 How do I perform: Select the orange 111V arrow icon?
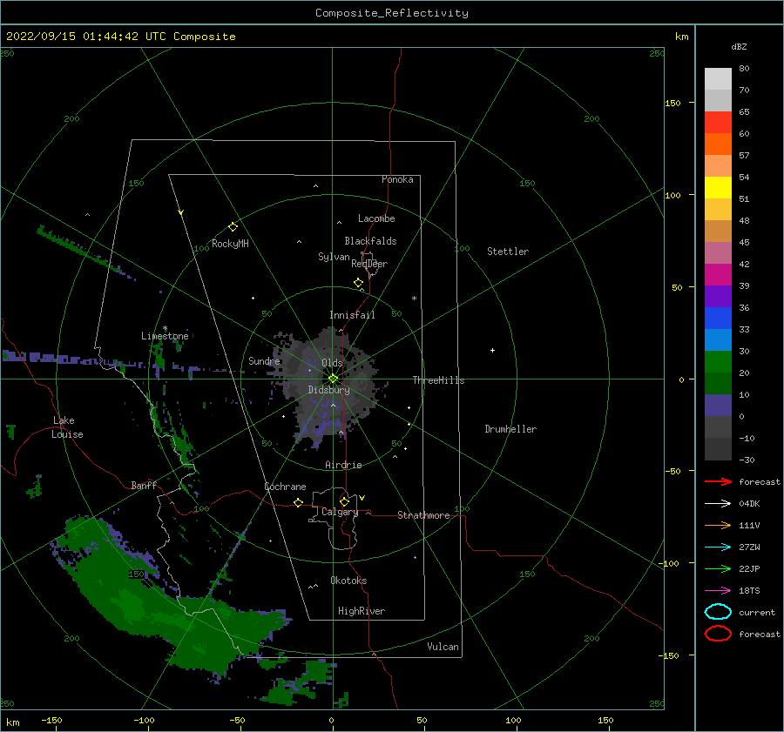click(718, 525)
